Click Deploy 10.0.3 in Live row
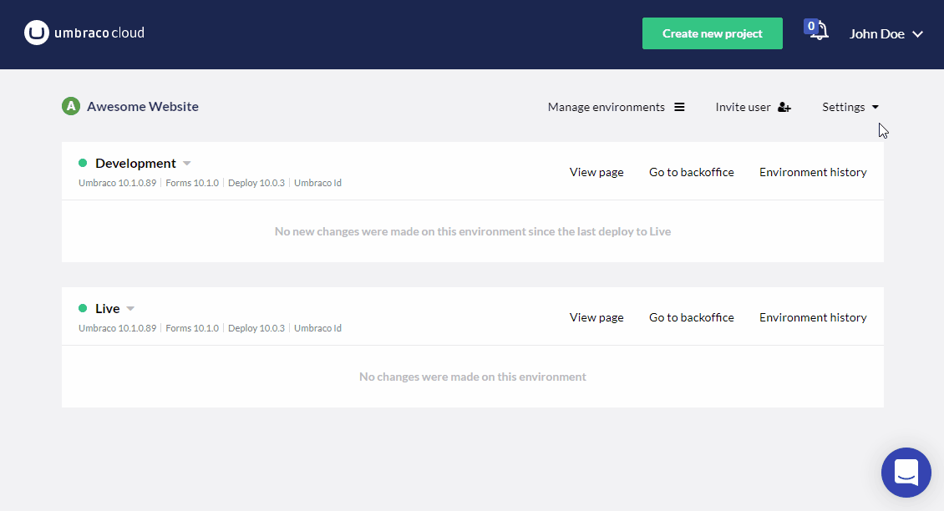This screenshot has height=511, width=944. pyautogui.click(x=256, y=328)
